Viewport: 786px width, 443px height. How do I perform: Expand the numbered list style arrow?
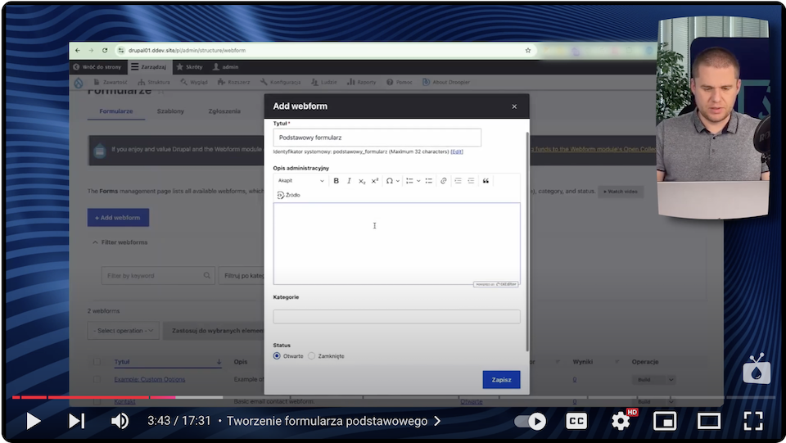click(418, 181)
